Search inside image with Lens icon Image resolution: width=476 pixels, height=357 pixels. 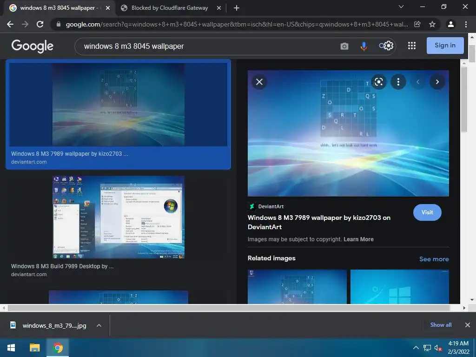tap(378, 82)
